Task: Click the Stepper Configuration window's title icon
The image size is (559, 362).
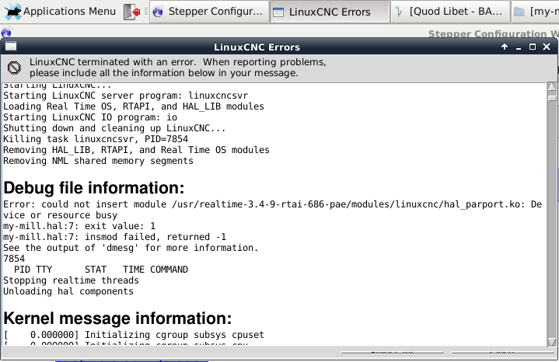Action: [6, 33]
